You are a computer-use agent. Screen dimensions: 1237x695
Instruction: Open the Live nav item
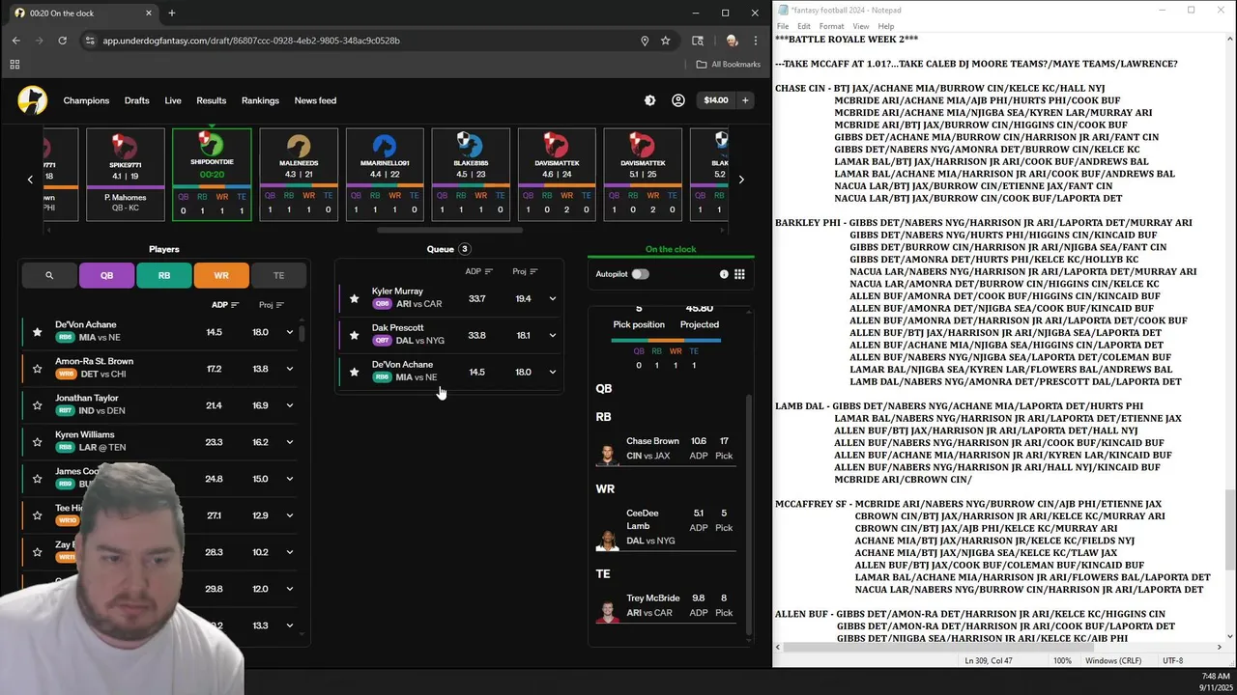173,100
